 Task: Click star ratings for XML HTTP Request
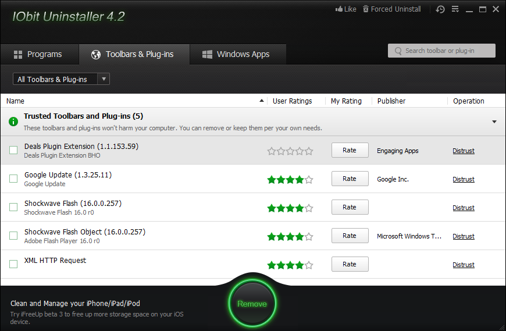290,265
